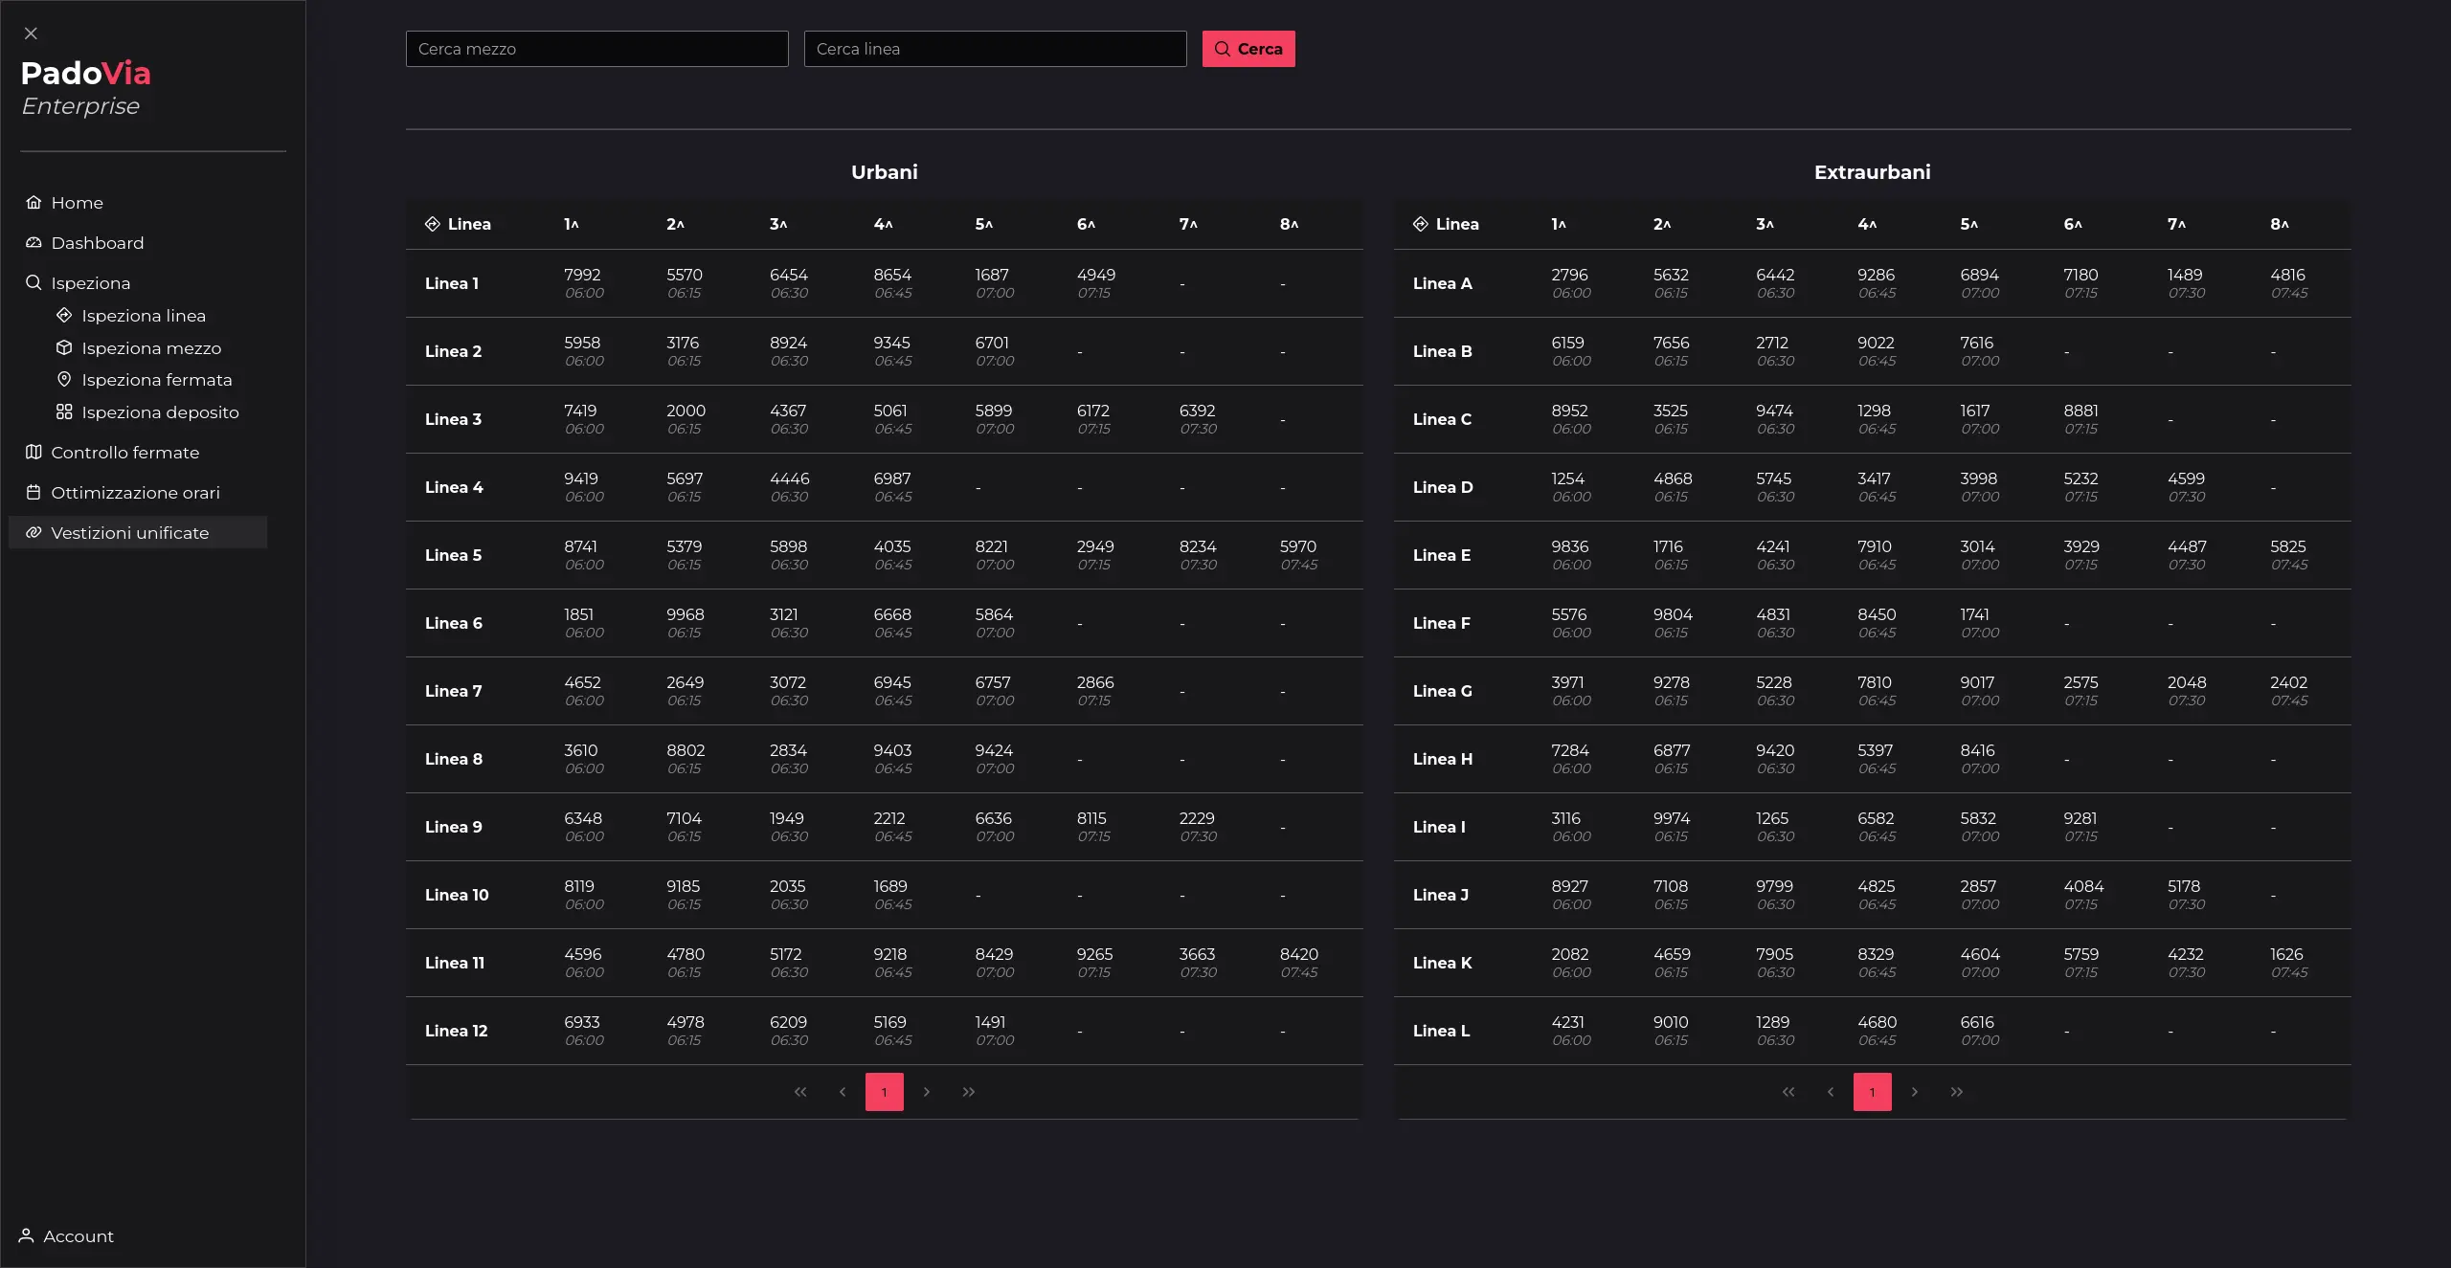Click the Ottimizzazione orari calendar icon
Screen dimensions: 2451x1268
pyautogui.click(x=34, y=492)
